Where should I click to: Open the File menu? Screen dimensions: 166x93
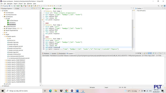[2, 4]
